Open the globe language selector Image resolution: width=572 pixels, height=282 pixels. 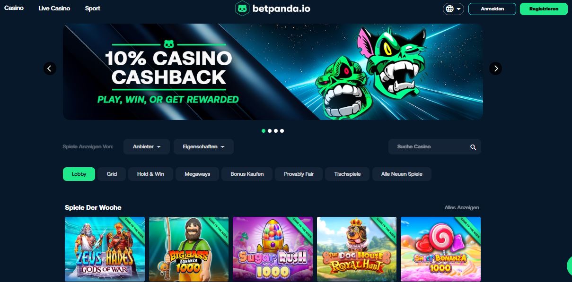(453, 9)
